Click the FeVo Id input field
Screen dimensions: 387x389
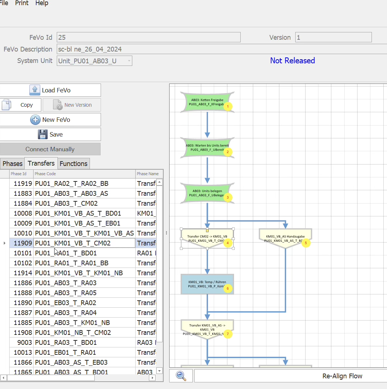coord(149,37)
